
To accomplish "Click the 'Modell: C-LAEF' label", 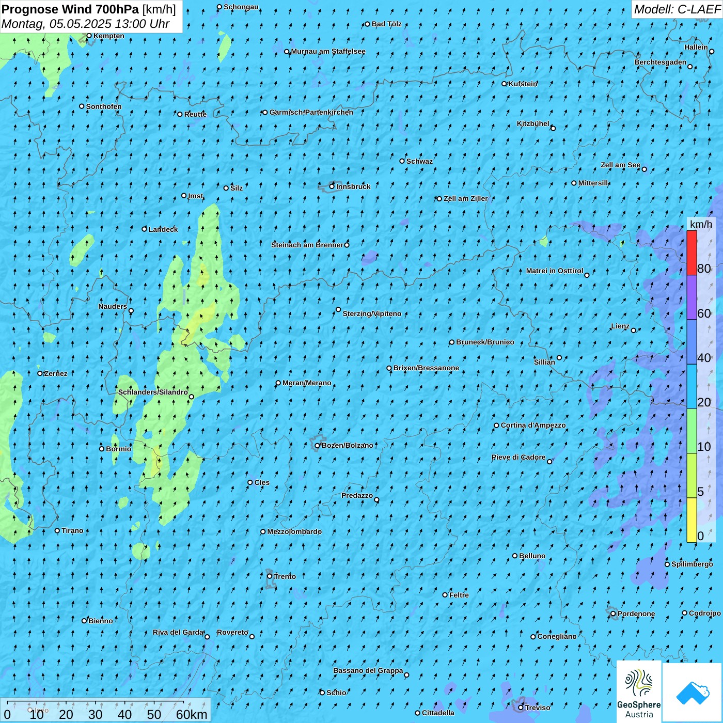I will tap(677, 9).
